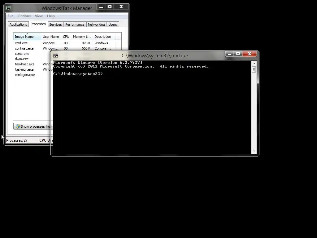The height and width of the screenshot is (238, 317).
Task: Sort by Description column header
Action: [x=104, y=37]
